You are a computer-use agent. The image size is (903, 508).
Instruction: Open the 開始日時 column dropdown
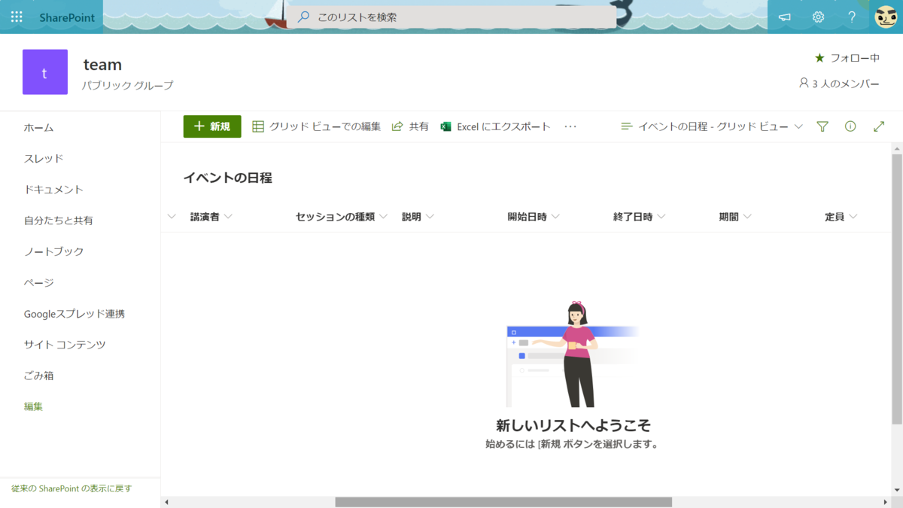[534, 217]
